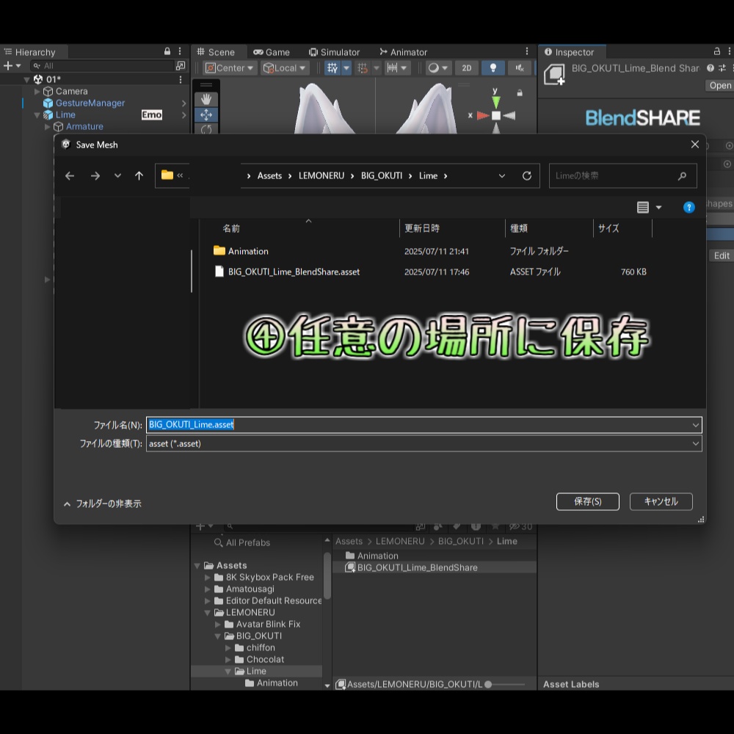Switch to the Game tab
734x734 pixels.
click(x=272, y=52)
